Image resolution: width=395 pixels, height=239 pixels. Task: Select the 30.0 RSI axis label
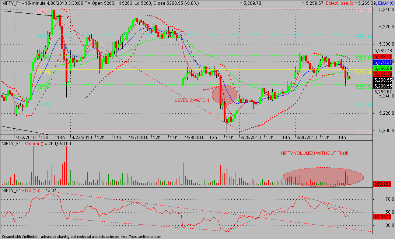click(389, 225)
